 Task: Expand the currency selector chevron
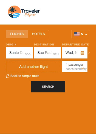tap(86, 34)
